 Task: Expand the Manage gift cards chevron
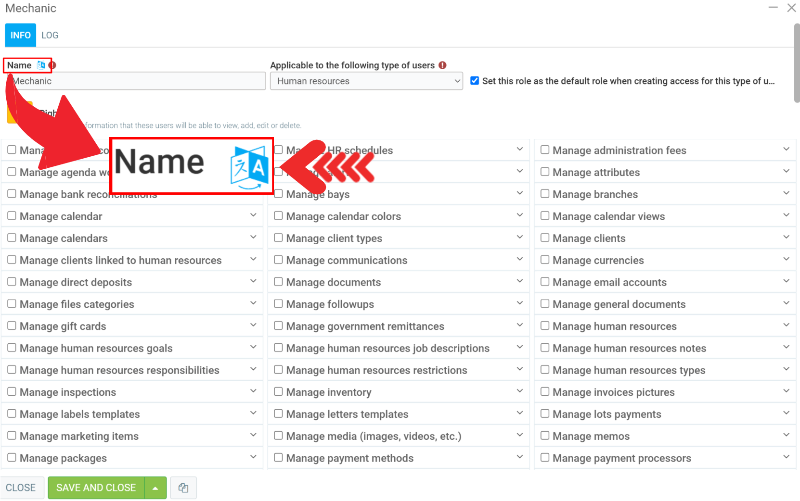coord(253,325)
